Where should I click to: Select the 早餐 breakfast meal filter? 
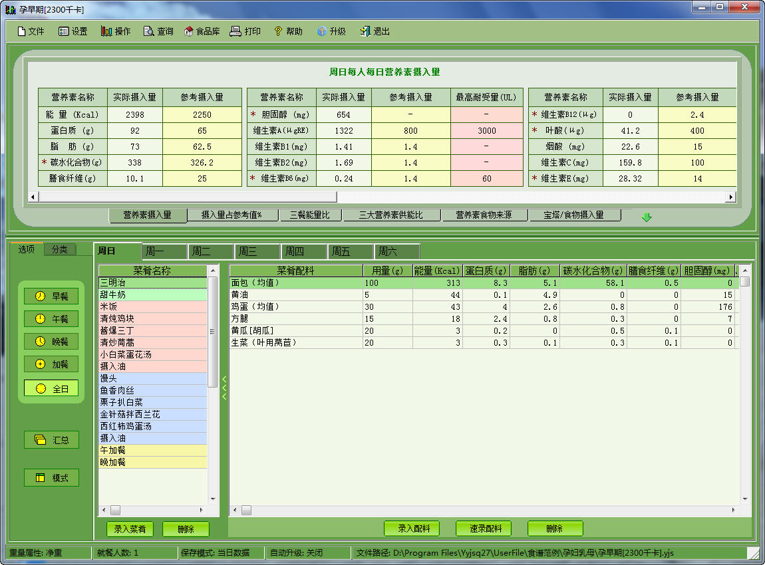pyautogui.click(x=51, y=296)
